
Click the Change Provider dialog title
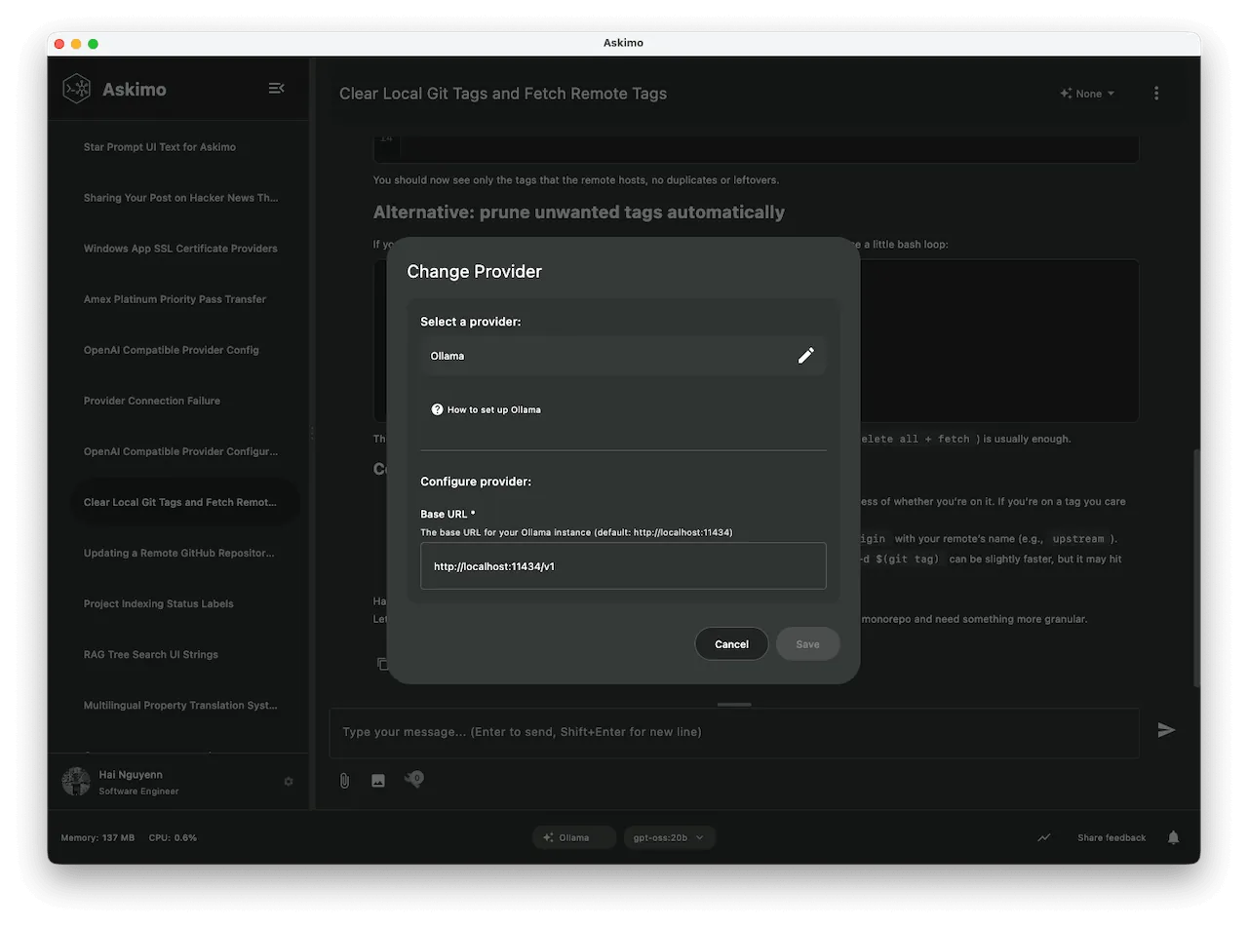pos(474,271)
